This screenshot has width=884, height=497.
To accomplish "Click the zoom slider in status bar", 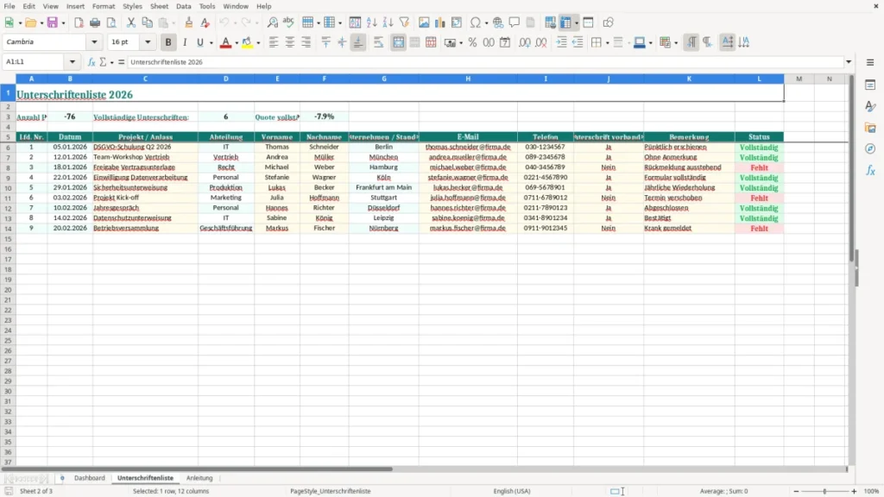I will (x=824, y=491).
